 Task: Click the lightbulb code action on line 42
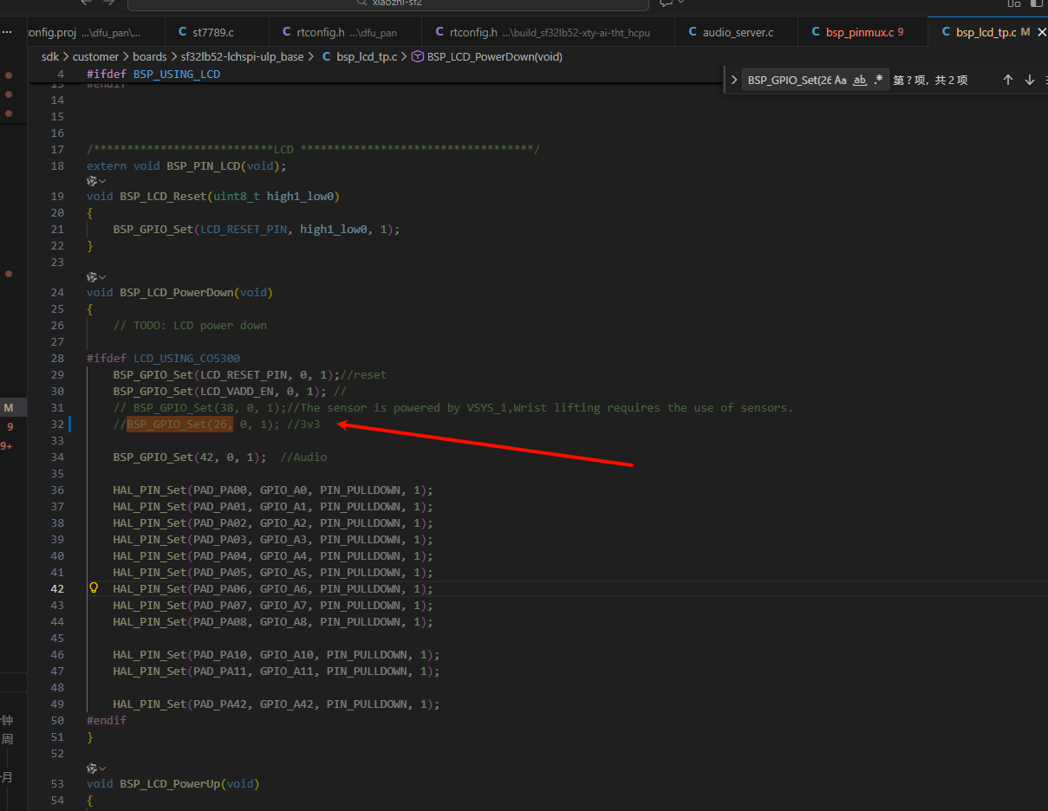click(94, 588)
